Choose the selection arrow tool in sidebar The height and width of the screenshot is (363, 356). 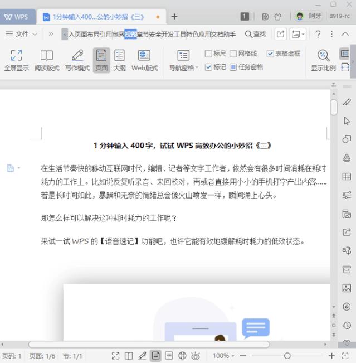click(x=347, y=120)
